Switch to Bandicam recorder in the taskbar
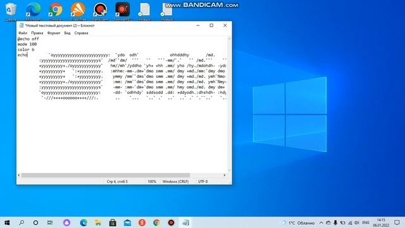The image size is (405, 228). coord(171,222)
